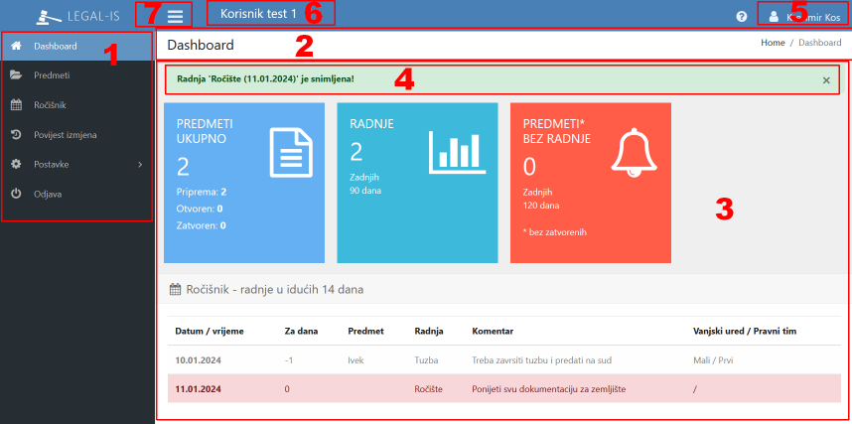The image size is (852, 424).
Task: Open the Predmeti menu item
Action: [52, 75]
